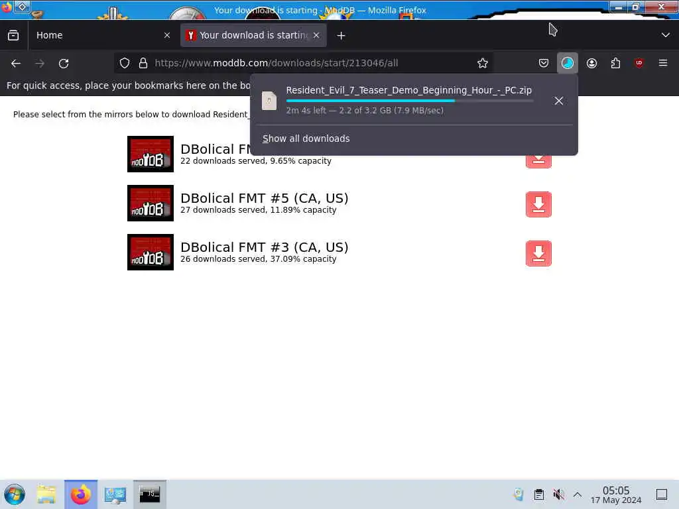Open the DBolical FMT #3 (CA, US) mirror
This screenshot has width=679, height=509.
pyautogui.click(x=264, y=247)
